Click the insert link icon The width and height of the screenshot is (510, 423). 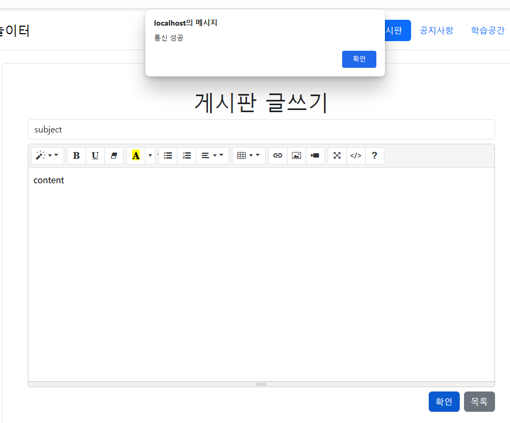pyautogui.click(x=278, y=155)
